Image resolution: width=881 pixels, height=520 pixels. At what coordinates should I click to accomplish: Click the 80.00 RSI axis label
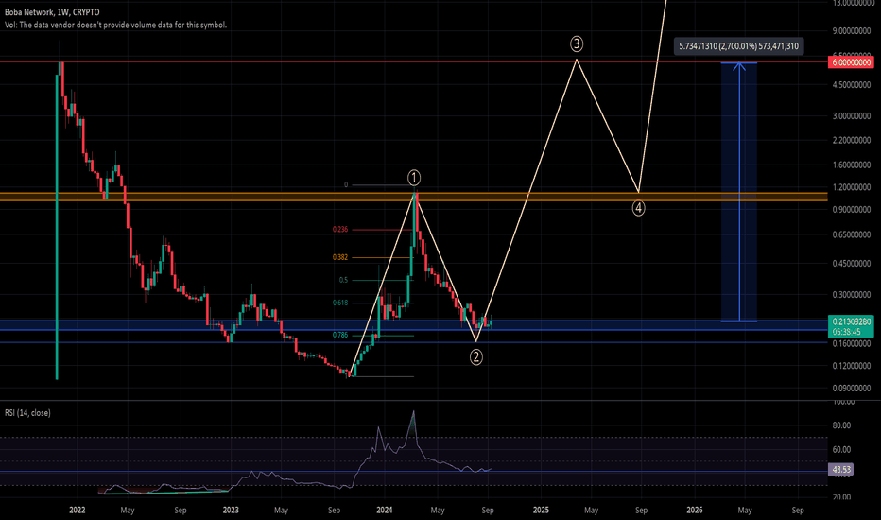pos(841,425)
